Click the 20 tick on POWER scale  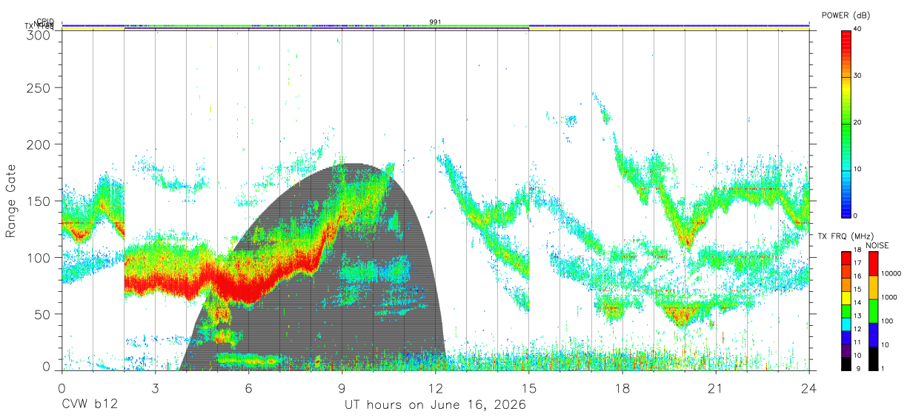pos(857,122)
